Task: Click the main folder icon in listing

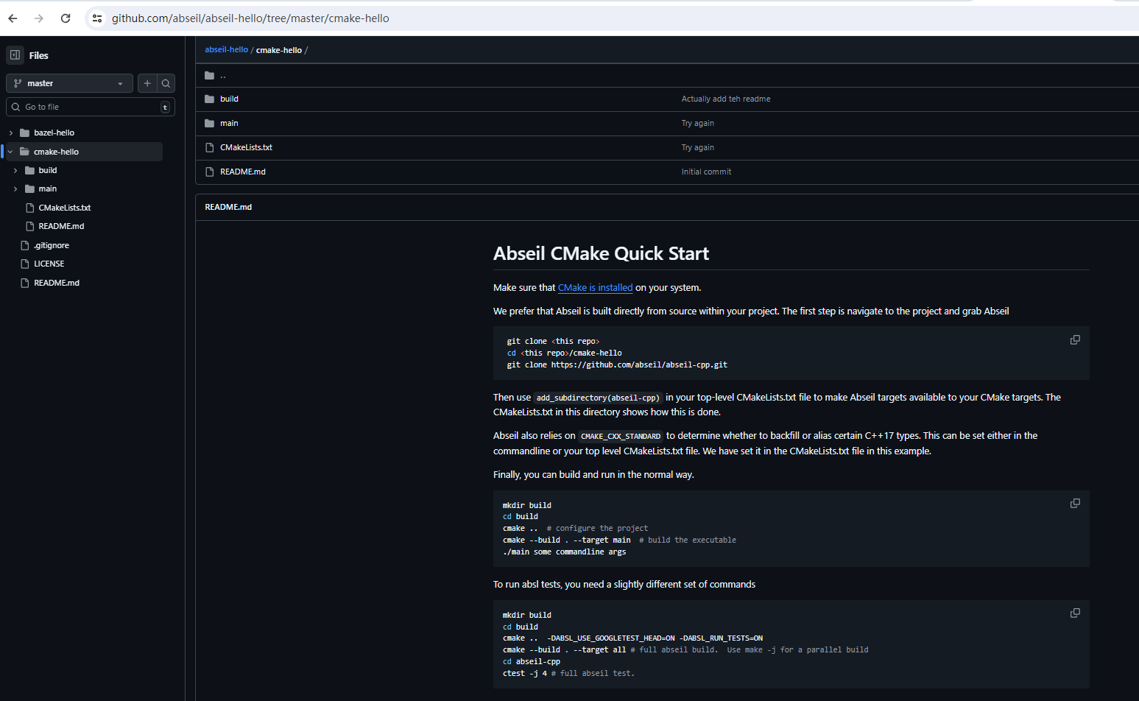Action: [x=210, y=124]
